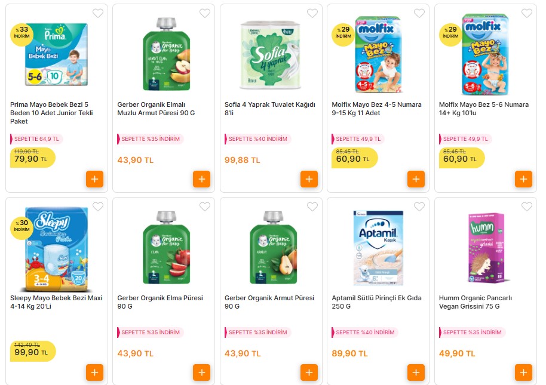Add Prima Mayo Bebek Bezi to cart
Image resolution: width=546 pixels, height=385 pixels.
coord(94,179)
